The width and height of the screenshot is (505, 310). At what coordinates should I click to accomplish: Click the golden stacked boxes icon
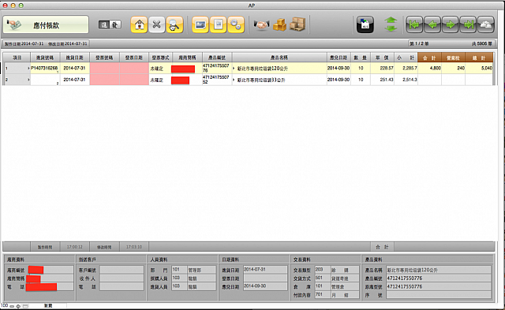[279, 24]
